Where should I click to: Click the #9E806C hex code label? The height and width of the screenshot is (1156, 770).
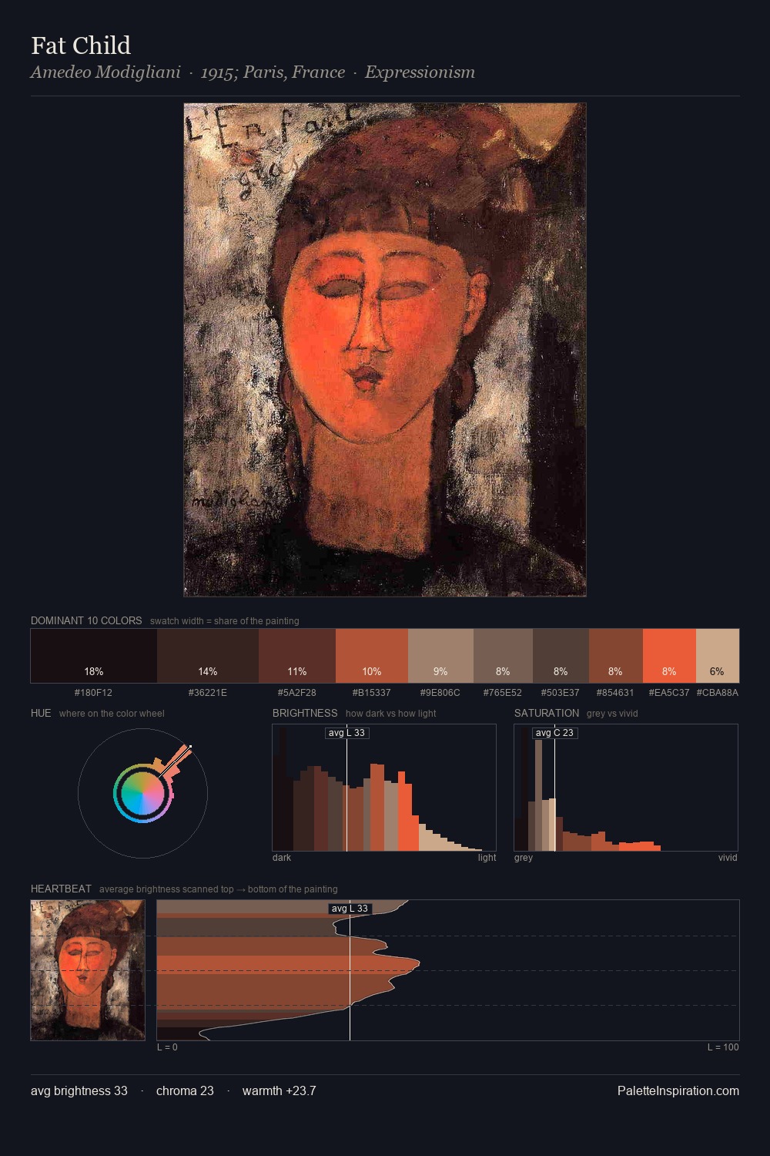coord(440,693)
